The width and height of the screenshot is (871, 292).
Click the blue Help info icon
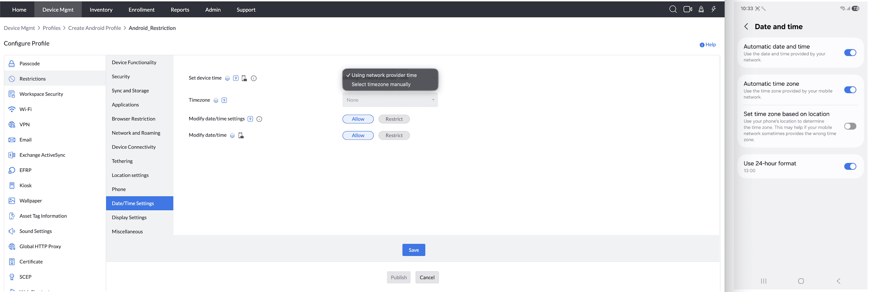click(x=702, y=45)
